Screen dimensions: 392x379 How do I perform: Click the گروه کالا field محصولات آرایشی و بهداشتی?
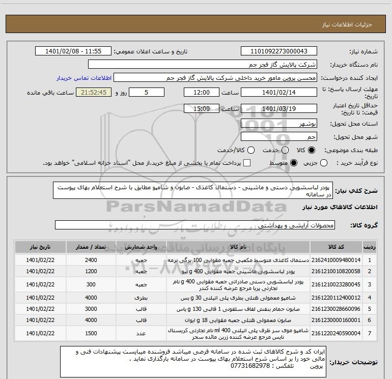(195, 225)
